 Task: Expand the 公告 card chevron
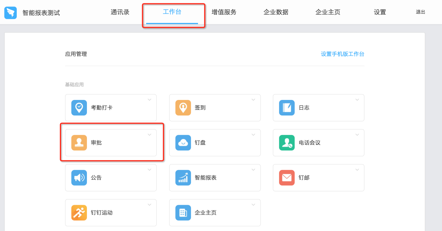149,170
